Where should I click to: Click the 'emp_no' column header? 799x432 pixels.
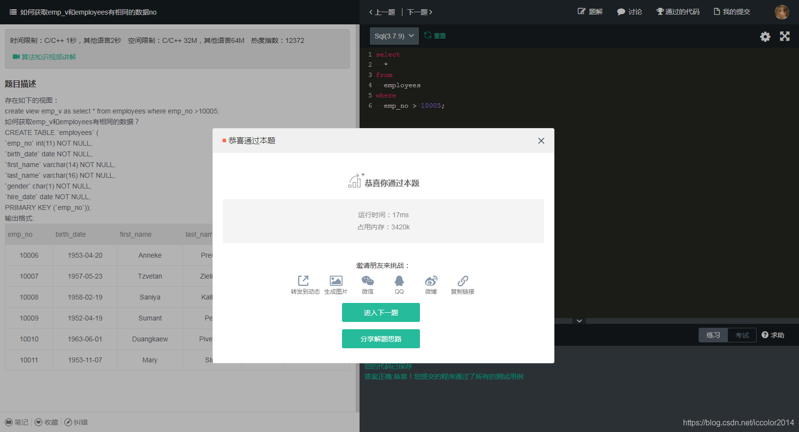[x=20, y=234]
